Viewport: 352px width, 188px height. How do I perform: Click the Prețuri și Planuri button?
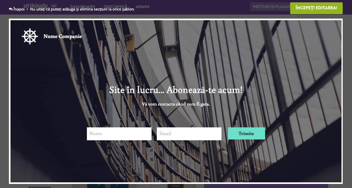270,7
